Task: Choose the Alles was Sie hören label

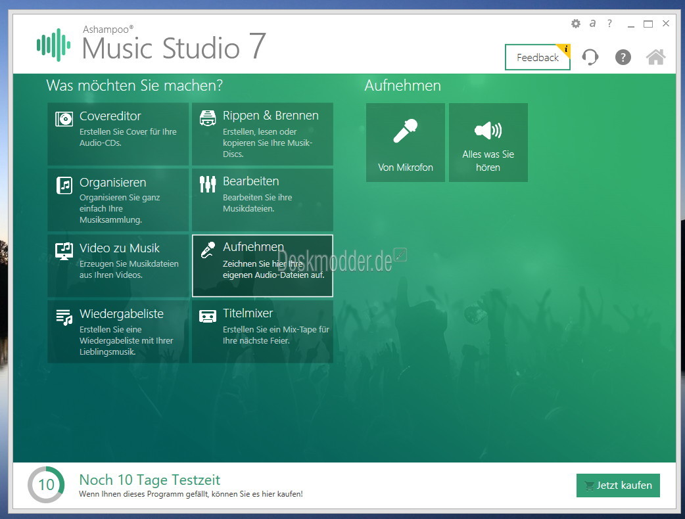Action: coord(488,161)
